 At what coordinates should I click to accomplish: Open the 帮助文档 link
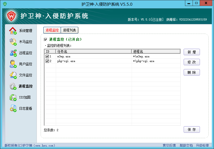tap(186, 145)
